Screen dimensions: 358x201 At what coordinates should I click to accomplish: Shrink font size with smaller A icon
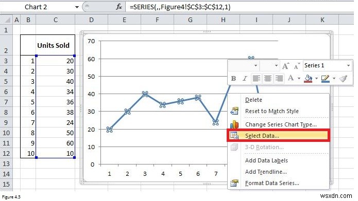297,66
